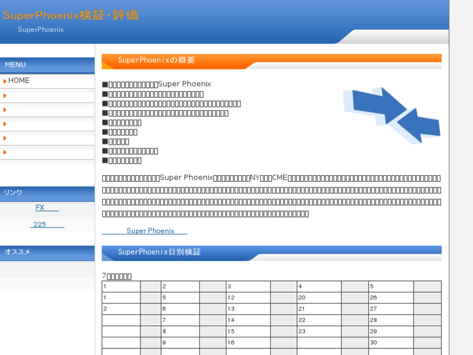Select table cell 9
Screen dimensions: 473x355
(x=180, y=343)
